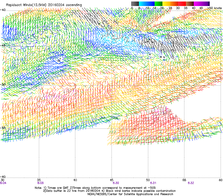Click the legend label '0'
Viewport: 223px width, 196px height.
132,8
